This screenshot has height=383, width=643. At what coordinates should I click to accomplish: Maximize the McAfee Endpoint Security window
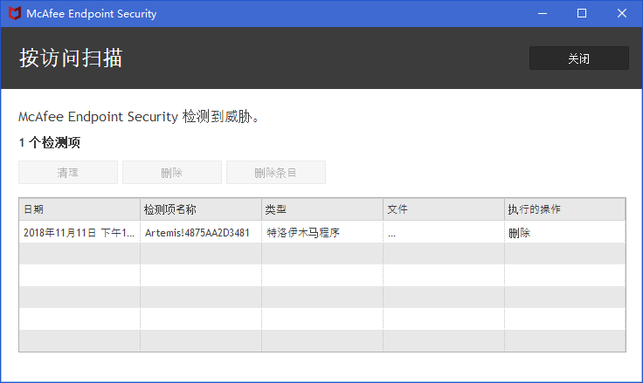click(582, 13)
